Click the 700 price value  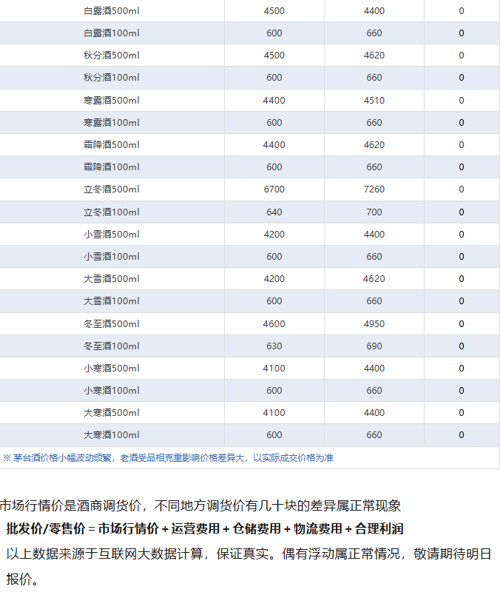(x=374, y=212)
